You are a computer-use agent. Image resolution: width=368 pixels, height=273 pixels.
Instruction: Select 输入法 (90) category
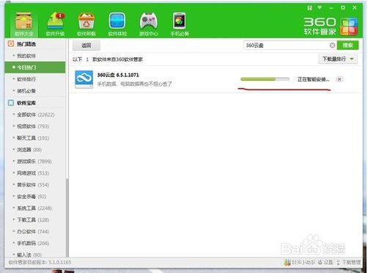(29, 255)
